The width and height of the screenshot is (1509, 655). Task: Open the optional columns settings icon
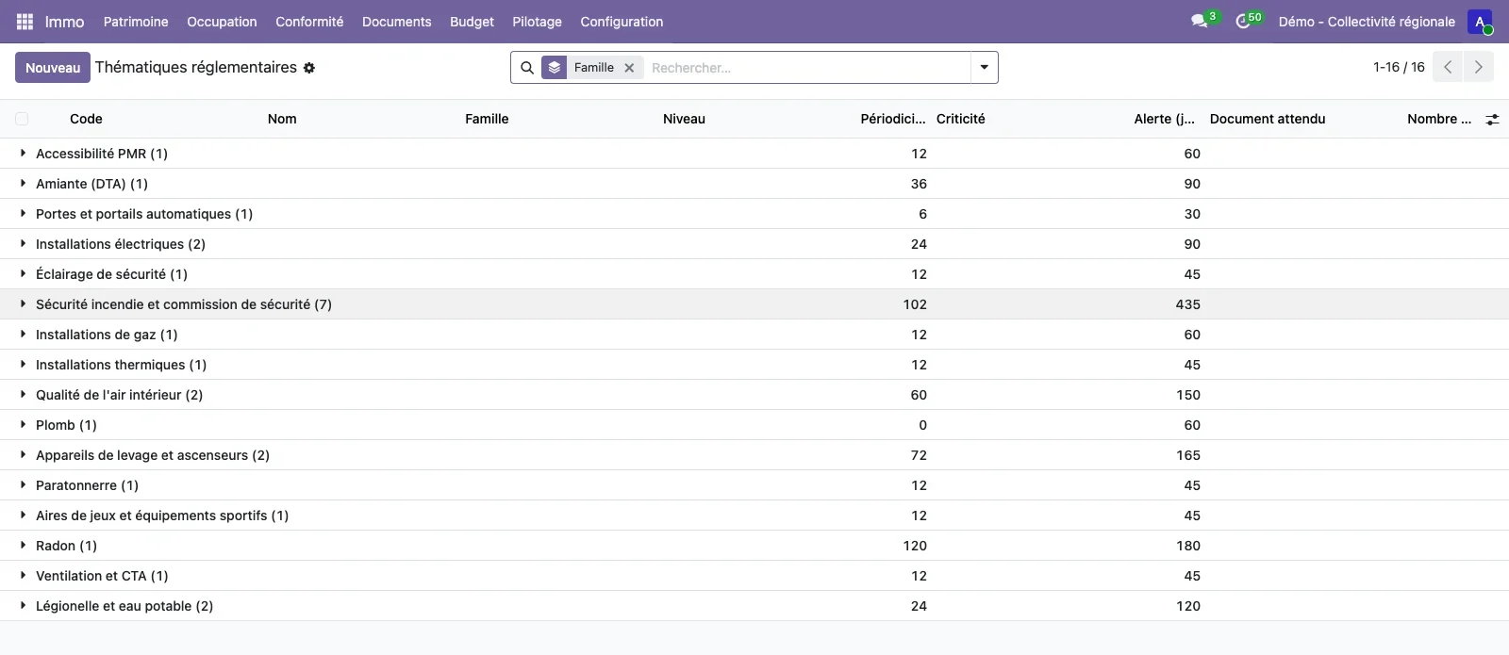coord(1492,120)
